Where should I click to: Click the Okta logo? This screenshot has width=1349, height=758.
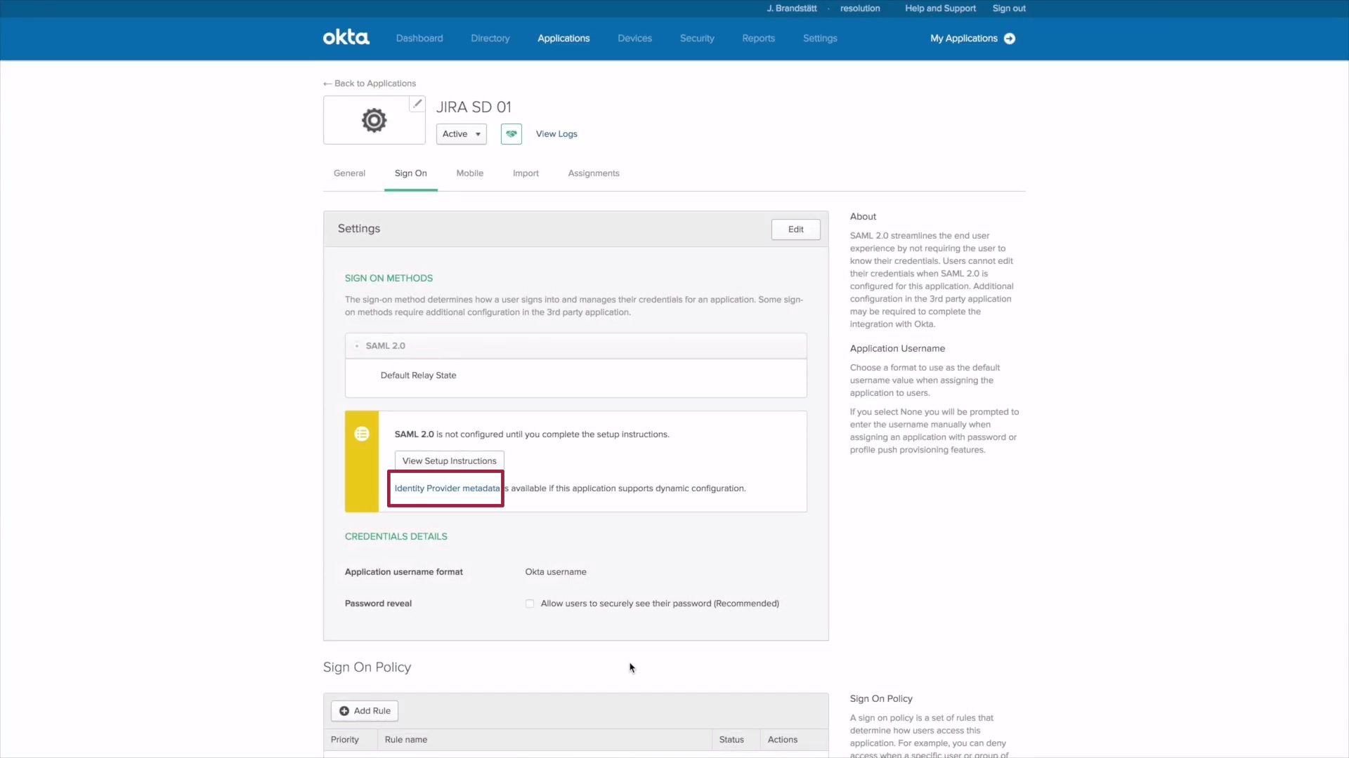tap(346, 38)
